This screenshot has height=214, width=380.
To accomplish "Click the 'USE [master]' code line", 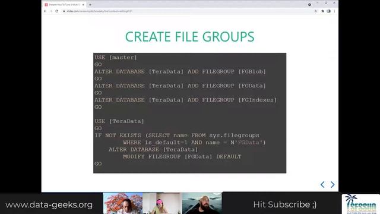I will pos(116,58).
